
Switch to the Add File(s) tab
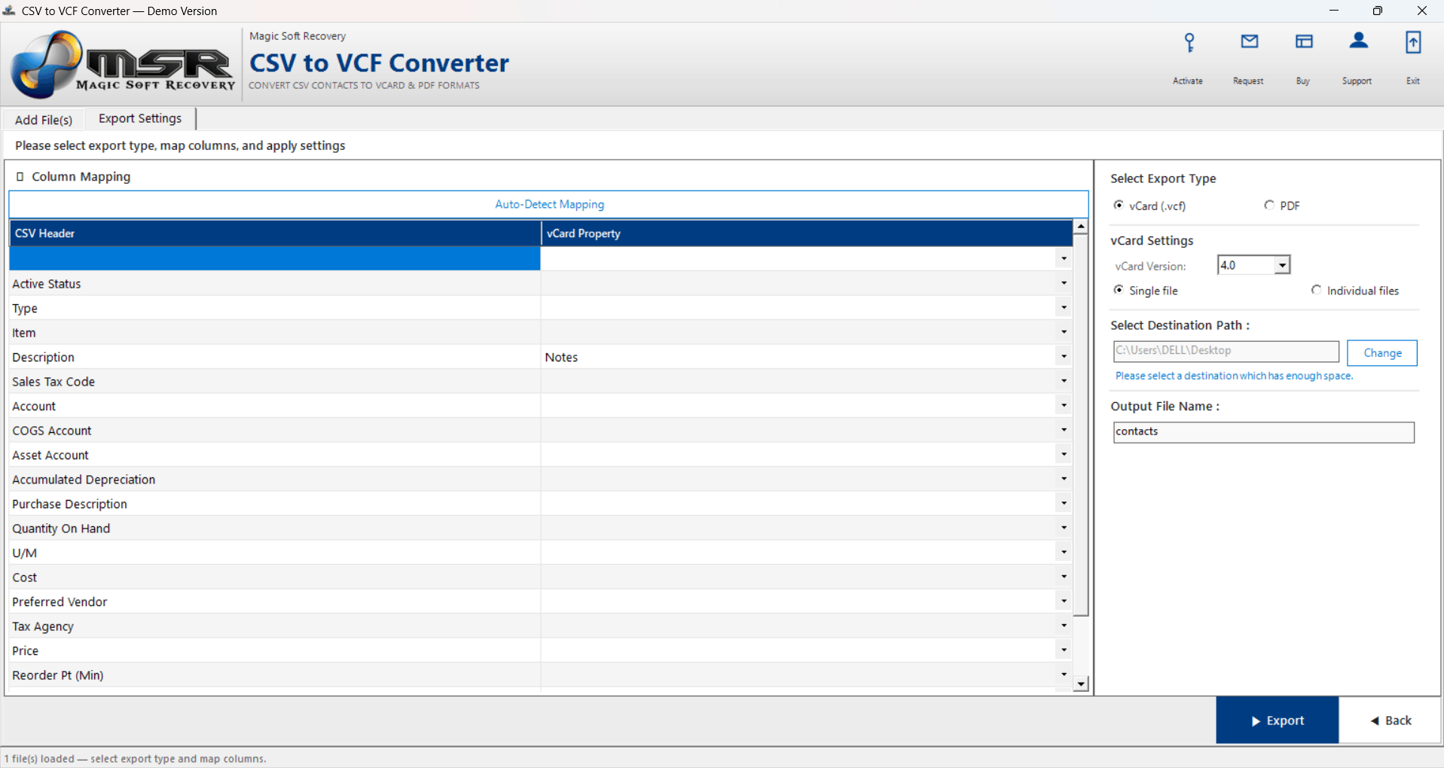point(44,120)
